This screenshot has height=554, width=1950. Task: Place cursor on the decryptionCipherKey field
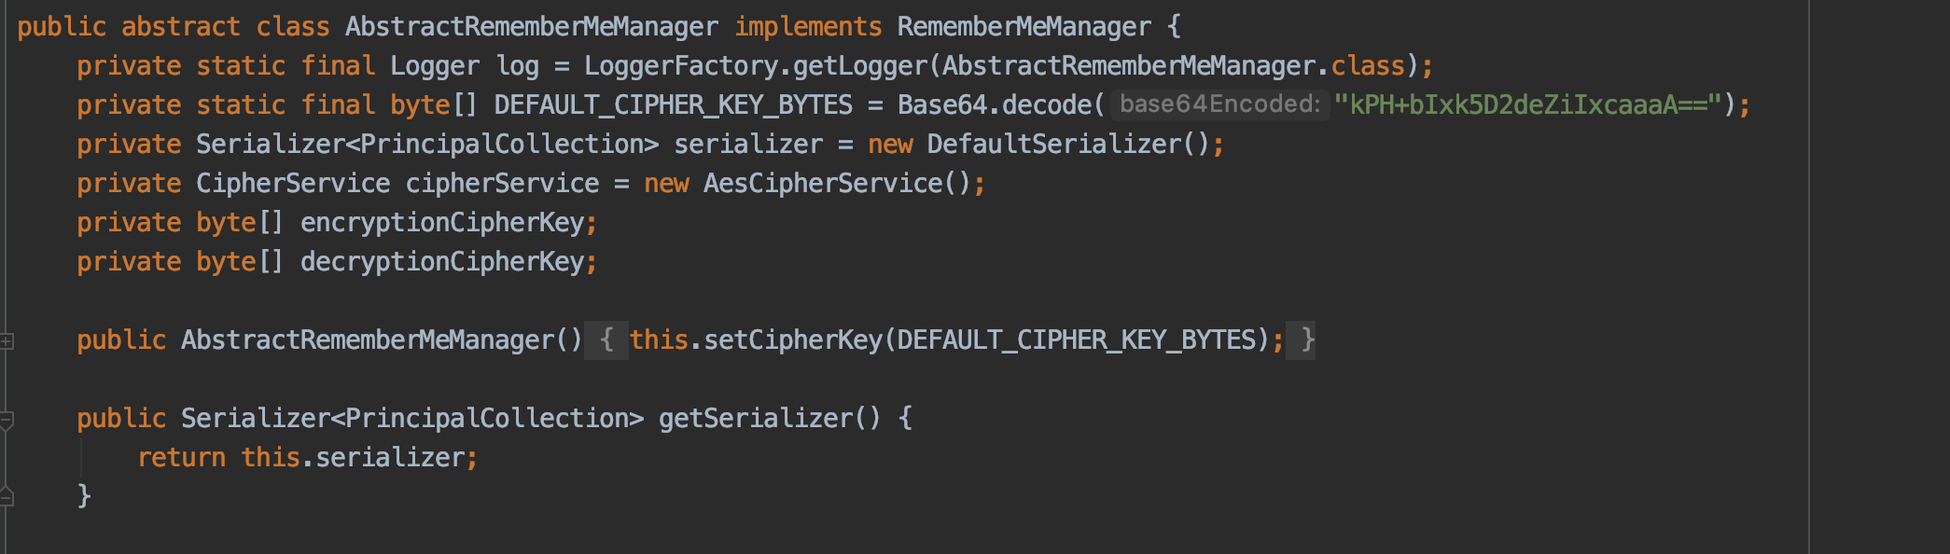pyautogui.click(x=442, y=262)
